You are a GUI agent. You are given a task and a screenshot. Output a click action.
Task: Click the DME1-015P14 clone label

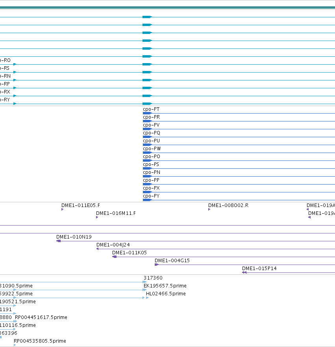(x=259, y=269)
